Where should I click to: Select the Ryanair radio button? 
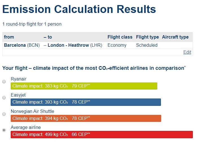tap(4, 82)
